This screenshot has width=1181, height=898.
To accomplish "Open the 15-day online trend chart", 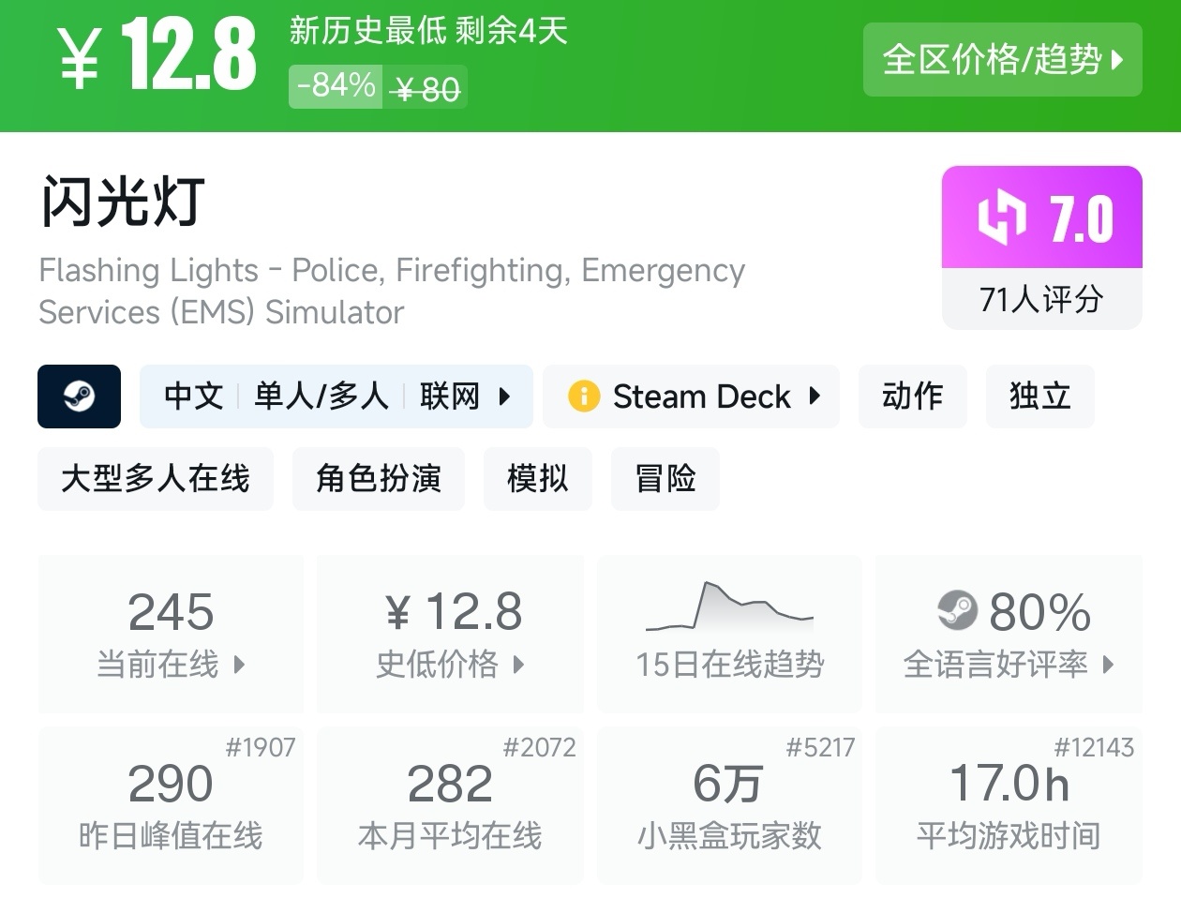I will 729,633.
